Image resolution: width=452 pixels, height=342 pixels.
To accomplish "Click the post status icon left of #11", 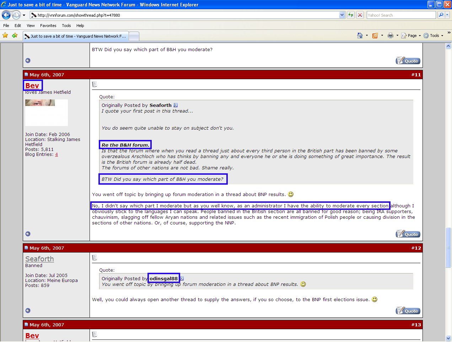I will pyautogui.click(x=26, y=75).
